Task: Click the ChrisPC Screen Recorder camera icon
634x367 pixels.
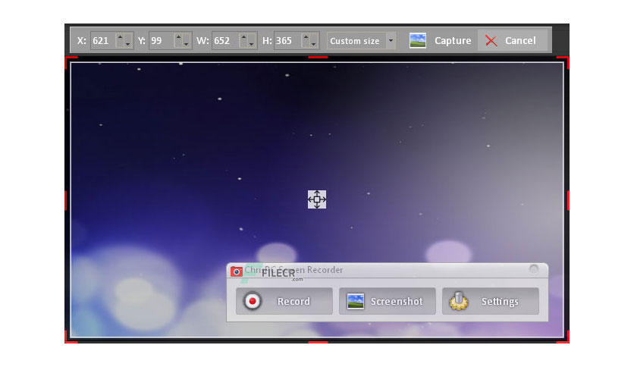Action: coord(236,271)
